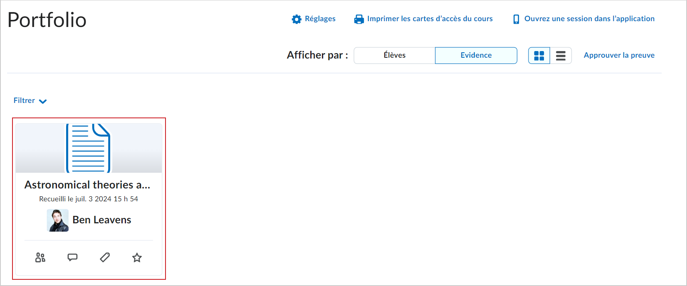Click Ben Leavens profile photo

coord(58,220)
